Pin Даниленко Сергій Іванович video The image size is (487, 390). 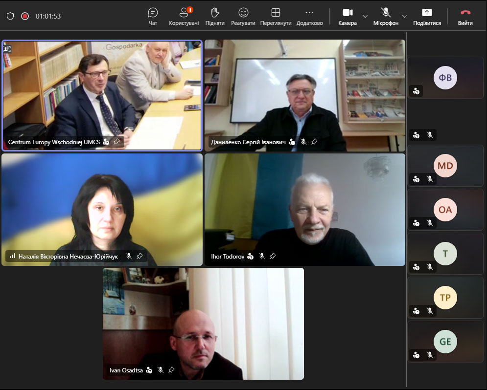pos(314,142)
